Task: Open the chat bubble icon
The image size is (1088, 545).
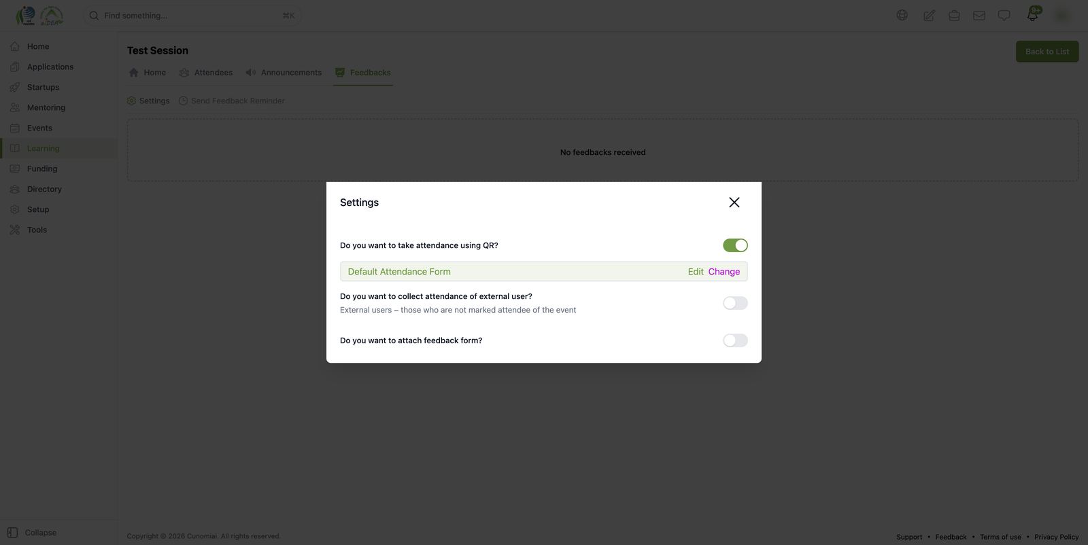Action: point(1004,16)
